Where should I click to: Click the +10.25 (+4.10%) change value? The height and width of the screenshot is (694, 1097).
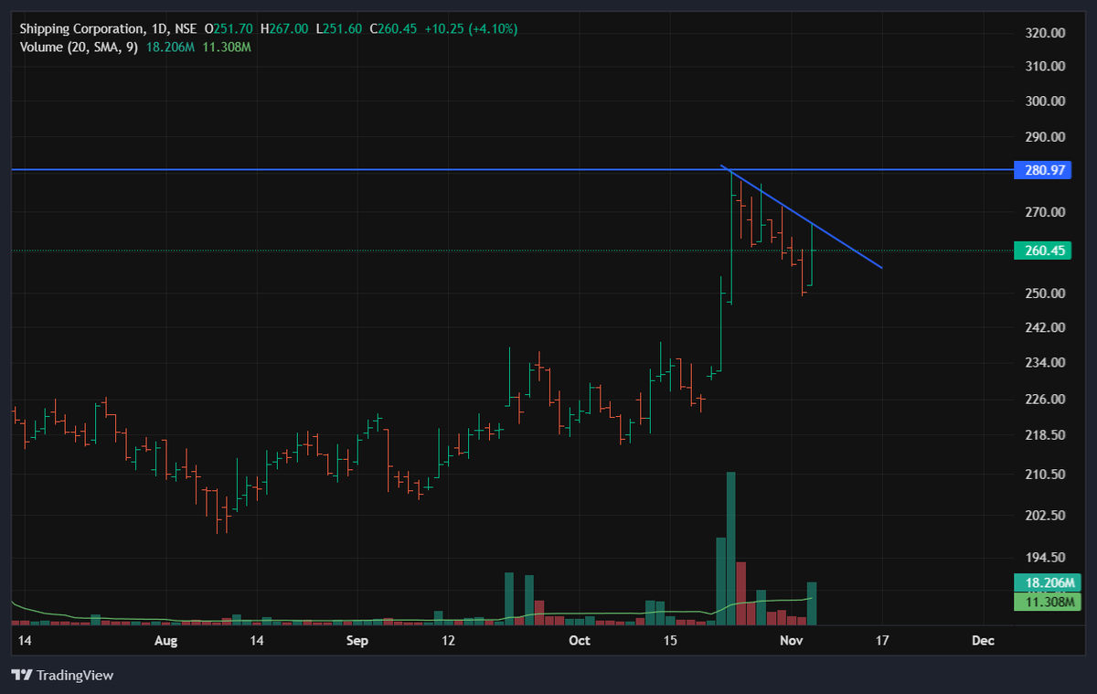[471, 28]
